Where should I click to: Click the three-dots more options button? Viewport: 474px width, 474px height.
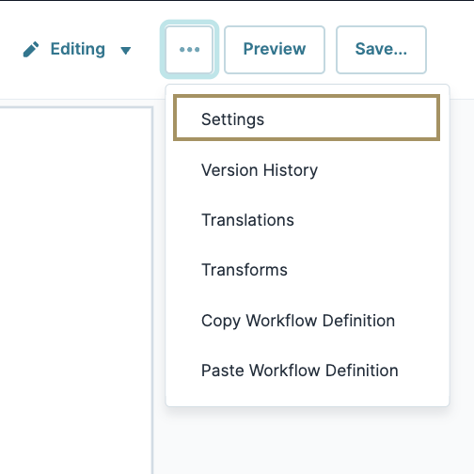189,50
